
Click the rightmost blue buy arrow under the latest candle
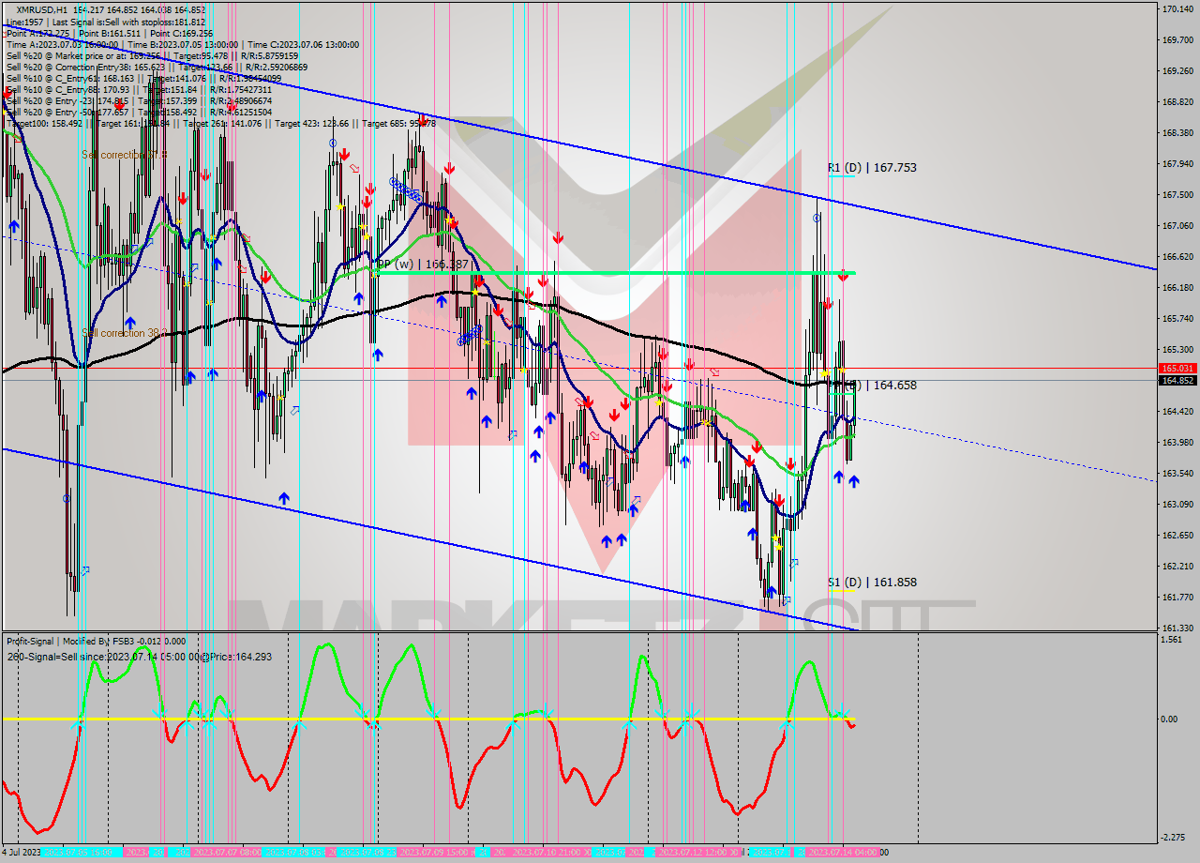point(854,481)
